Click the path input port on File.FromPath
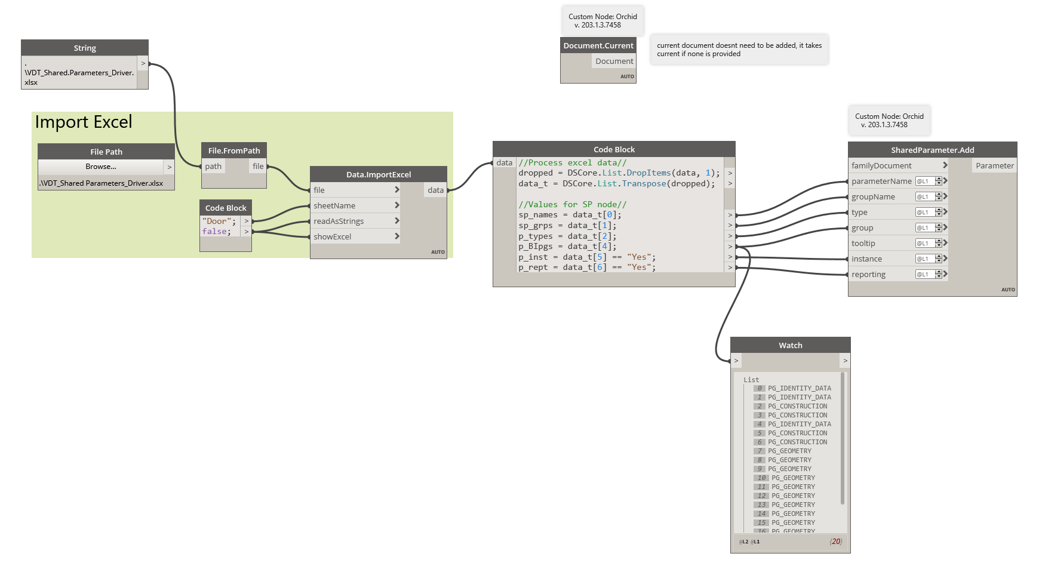The image size is (1039, 578). coord(213,166)
